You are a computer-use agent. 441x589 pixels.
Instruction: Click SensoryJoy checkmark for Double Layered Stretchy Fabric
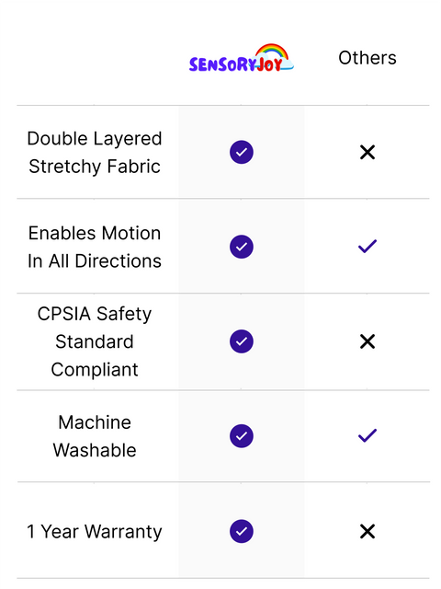[242, 152]
